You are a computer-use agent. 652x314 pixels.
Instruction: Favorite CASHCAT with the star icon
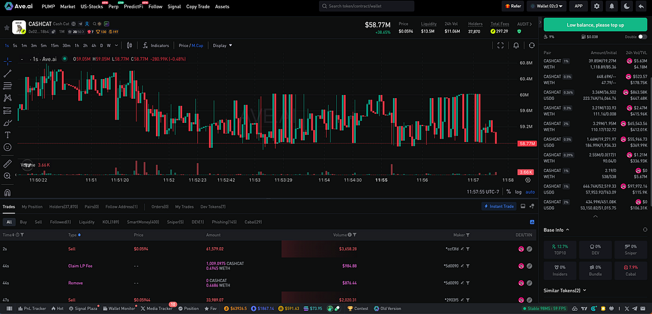[x=6, y=27]
